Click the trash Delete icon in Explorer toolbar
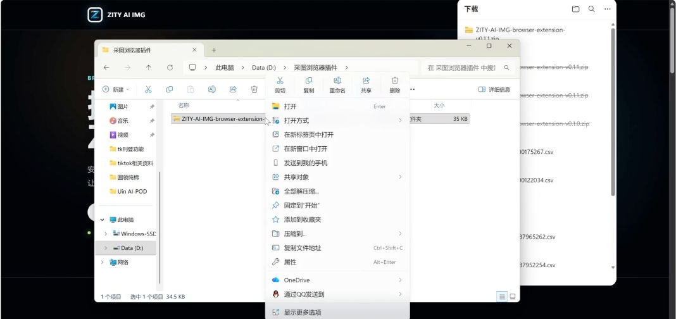The image size is (676, 319). pos(254,89)
